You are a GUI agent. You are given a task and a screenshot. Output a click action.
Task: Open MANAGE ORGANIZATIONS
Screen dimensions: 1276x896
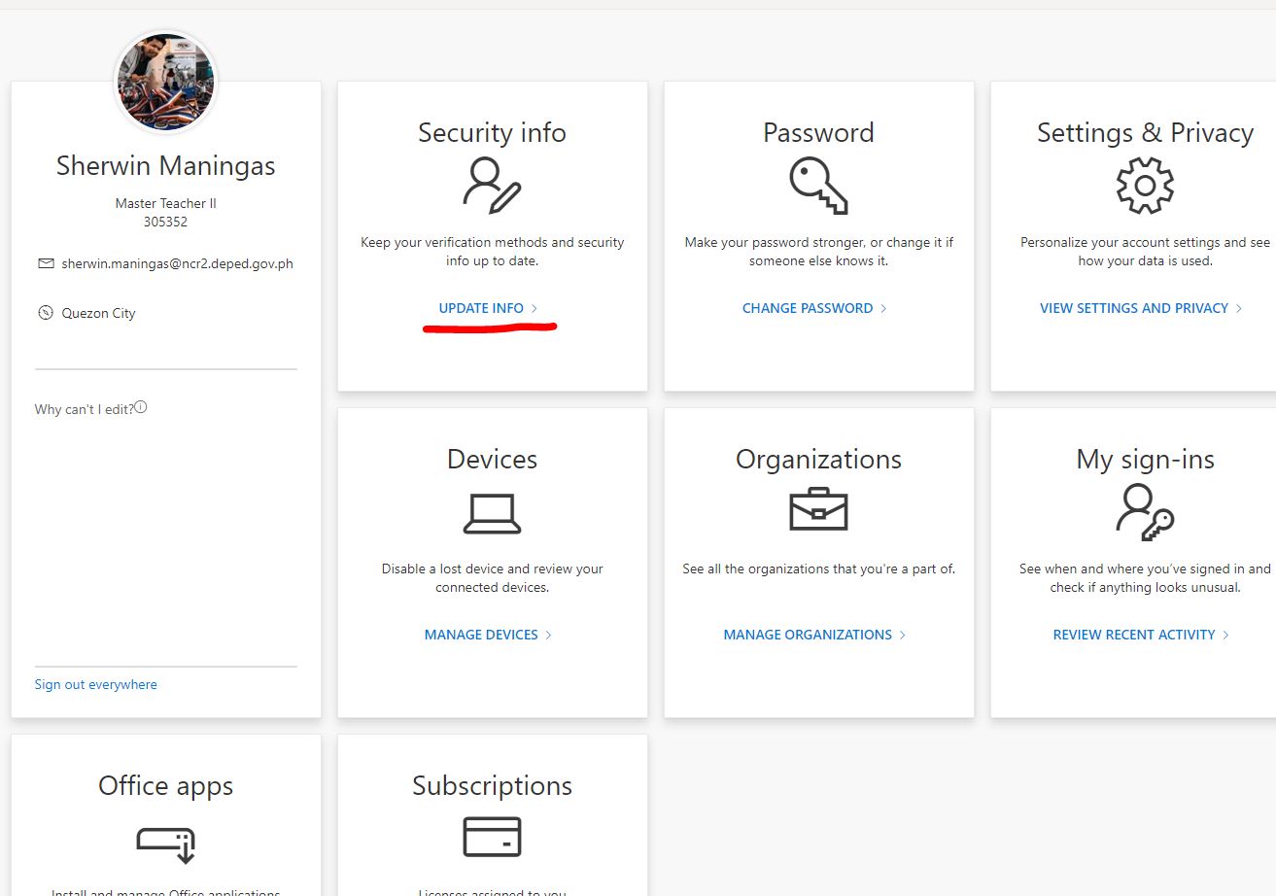(809, 635)
